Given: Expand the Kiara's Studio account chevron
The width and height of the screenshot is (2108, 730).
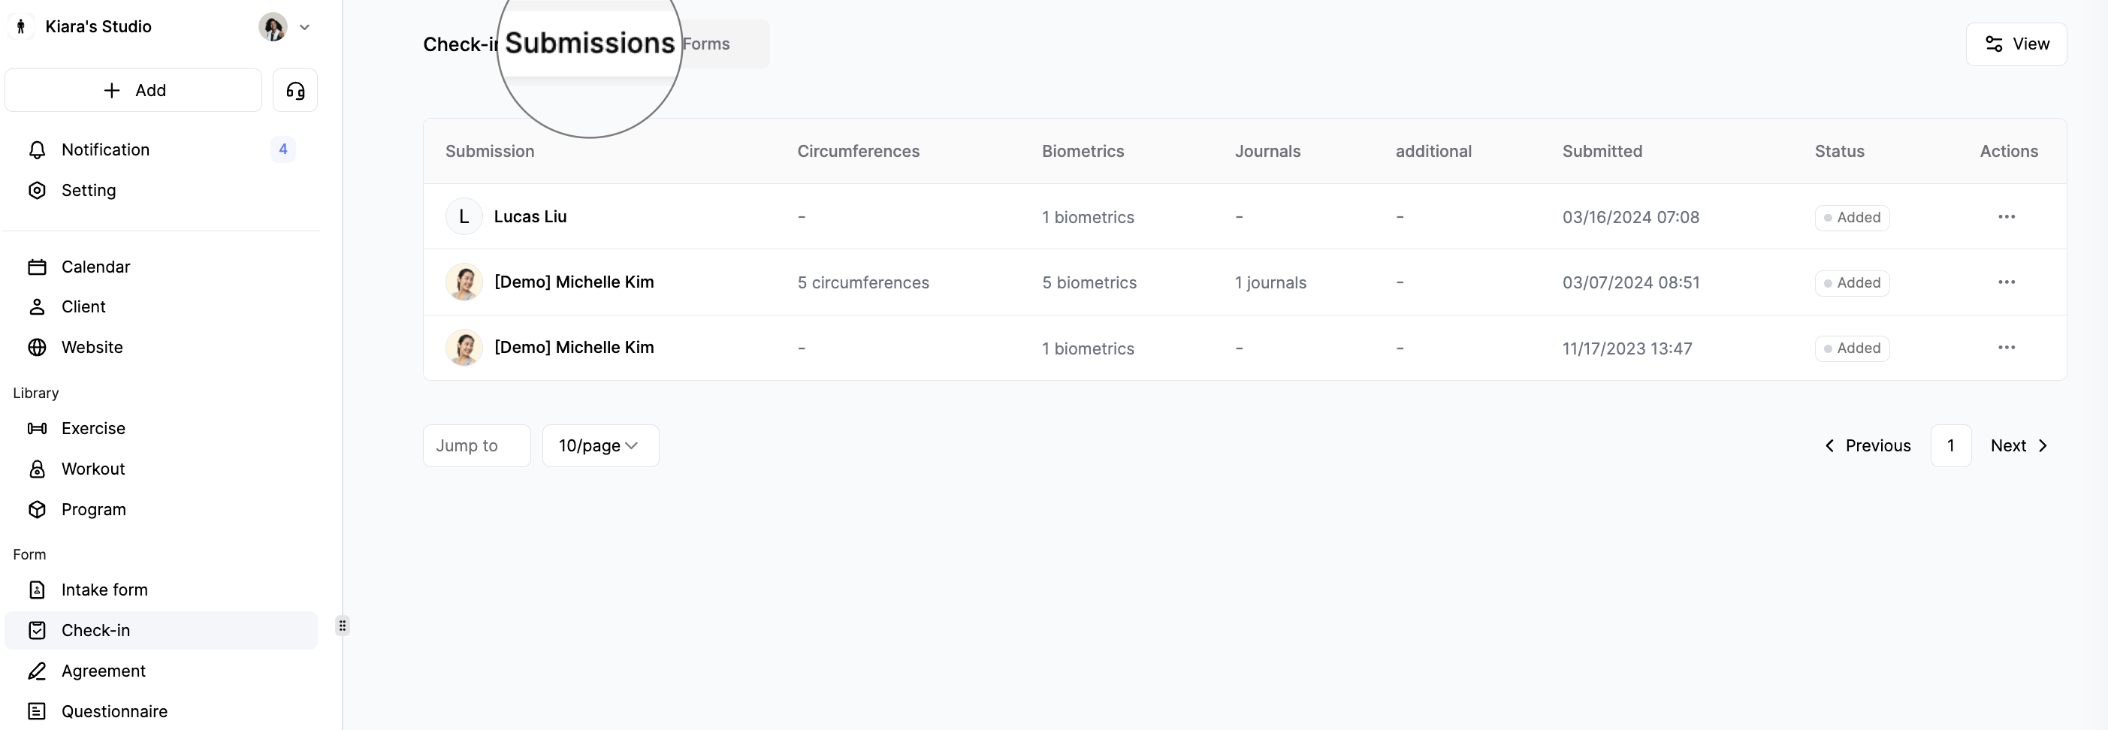Looking at the screenshot, I should (304, 27).
